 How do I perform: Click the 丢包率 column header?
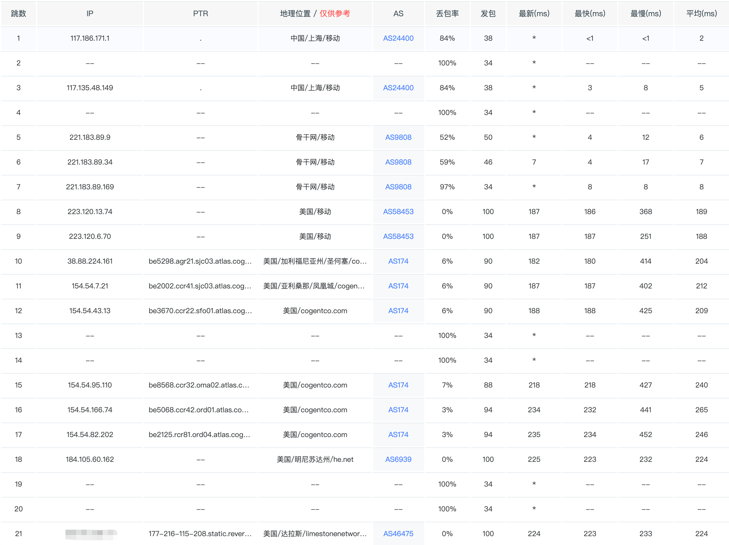click(447, 14)
